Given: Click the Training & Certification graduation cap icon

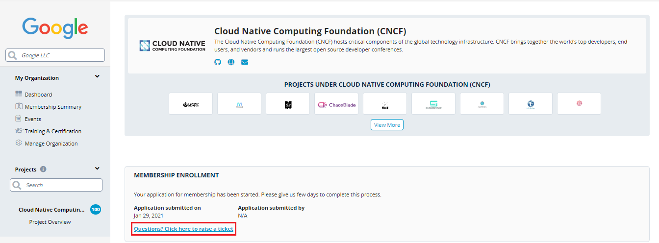Looking at the screenshot, I should coord(19,131).
